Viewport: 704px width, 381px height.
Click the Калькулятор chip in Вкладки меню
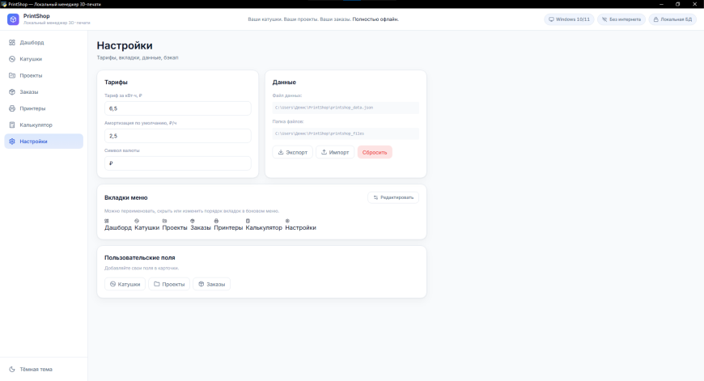[264, 225]
